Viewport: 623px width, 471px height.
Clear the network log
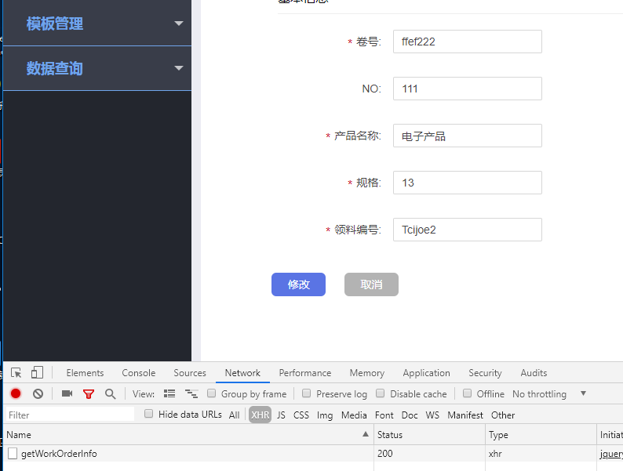38,393
